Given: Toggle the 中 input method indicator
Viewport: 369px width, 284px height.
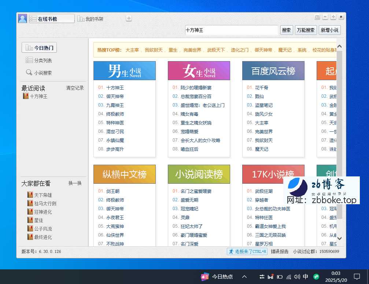Looking at the screenshot, I should 306,276.
